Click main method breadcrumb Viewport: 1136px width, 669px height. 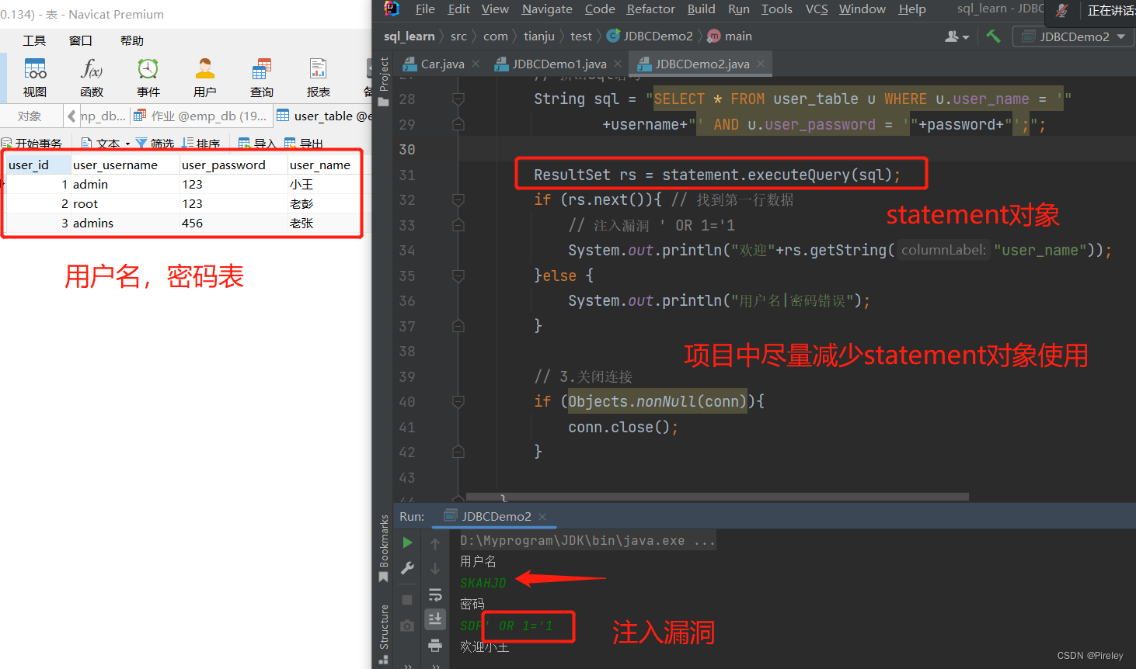(730, 36)
